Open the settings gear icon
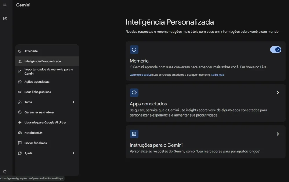 [x=5, y=172]
